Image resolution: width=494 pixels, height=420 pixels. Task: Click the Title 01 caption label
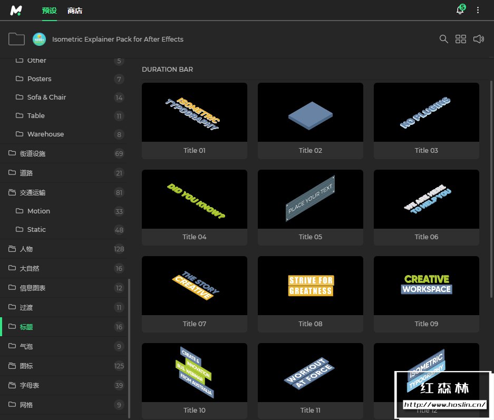[x=195, y=151]
